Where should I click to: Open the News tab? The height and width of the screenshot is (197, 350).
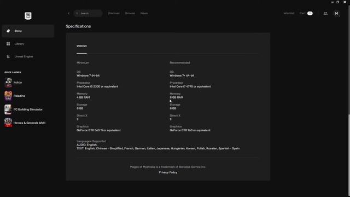tap(144, 13)
